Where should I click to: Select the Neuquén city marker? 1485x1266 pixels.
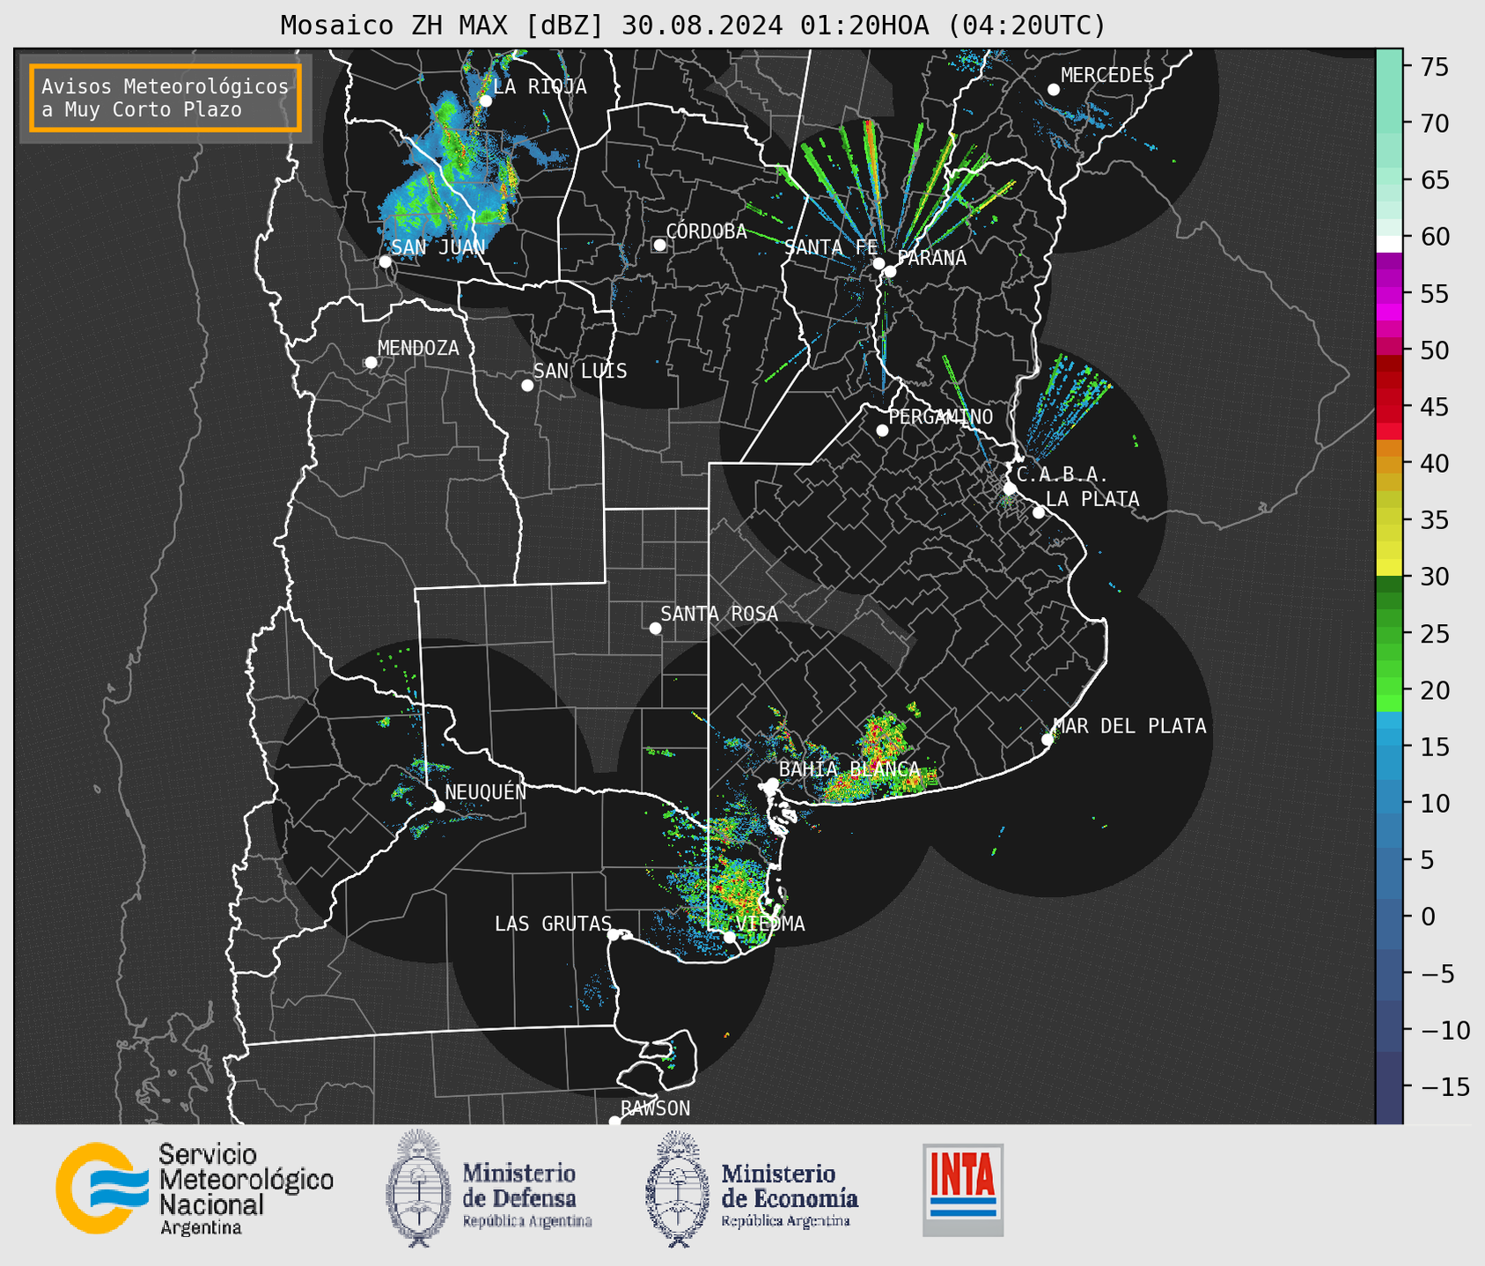coord(438,806)
